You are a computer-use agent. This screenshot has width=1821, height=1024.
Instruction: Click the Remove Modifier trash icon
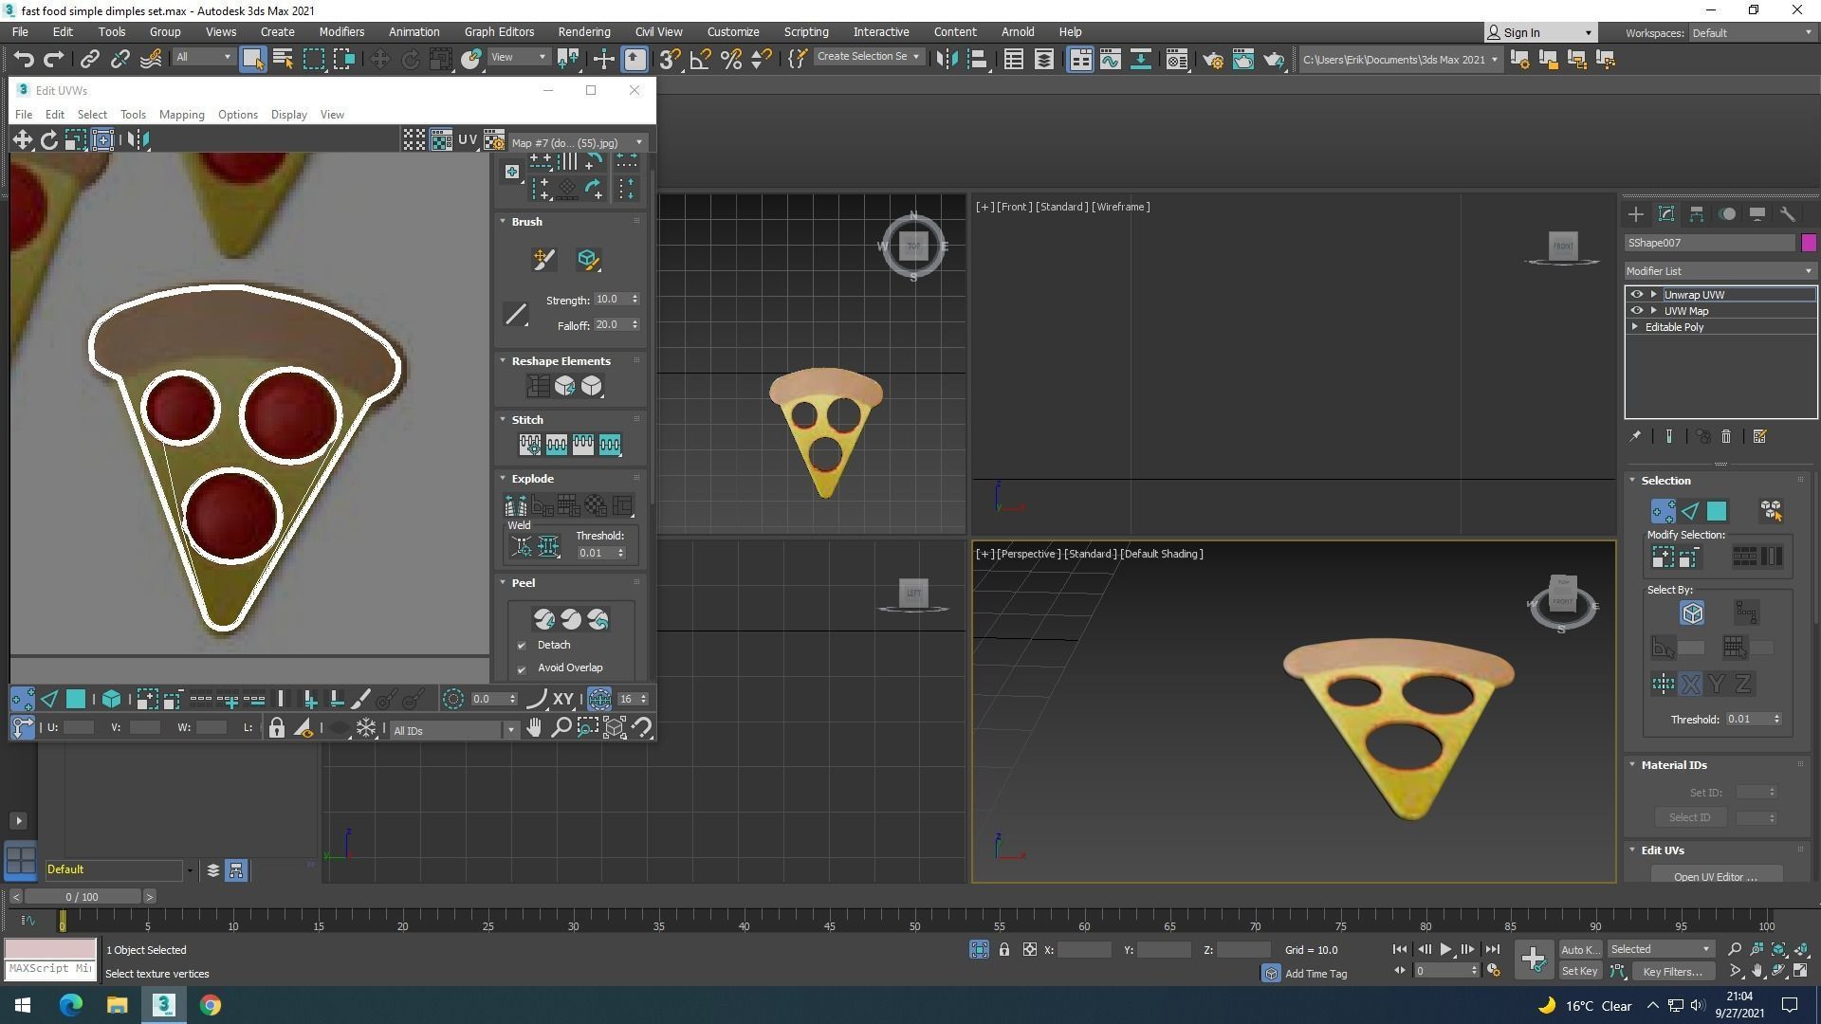tap(1726, 436)
